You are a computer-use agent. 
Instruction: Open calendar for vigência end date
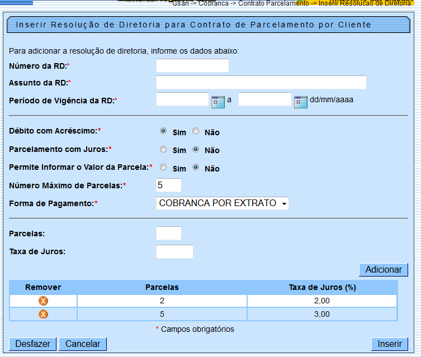301,102
